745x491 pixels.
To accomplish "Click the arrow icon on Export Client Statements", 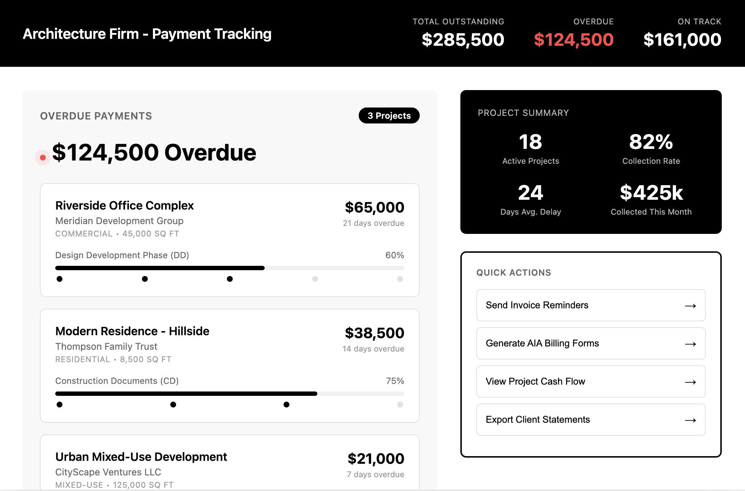I will (x=690, y=420).
